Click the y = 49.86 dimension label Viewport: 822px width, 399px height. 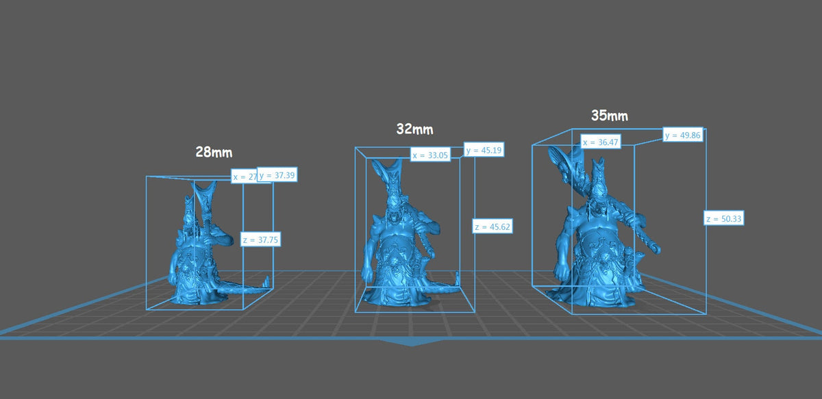(683, 136)
